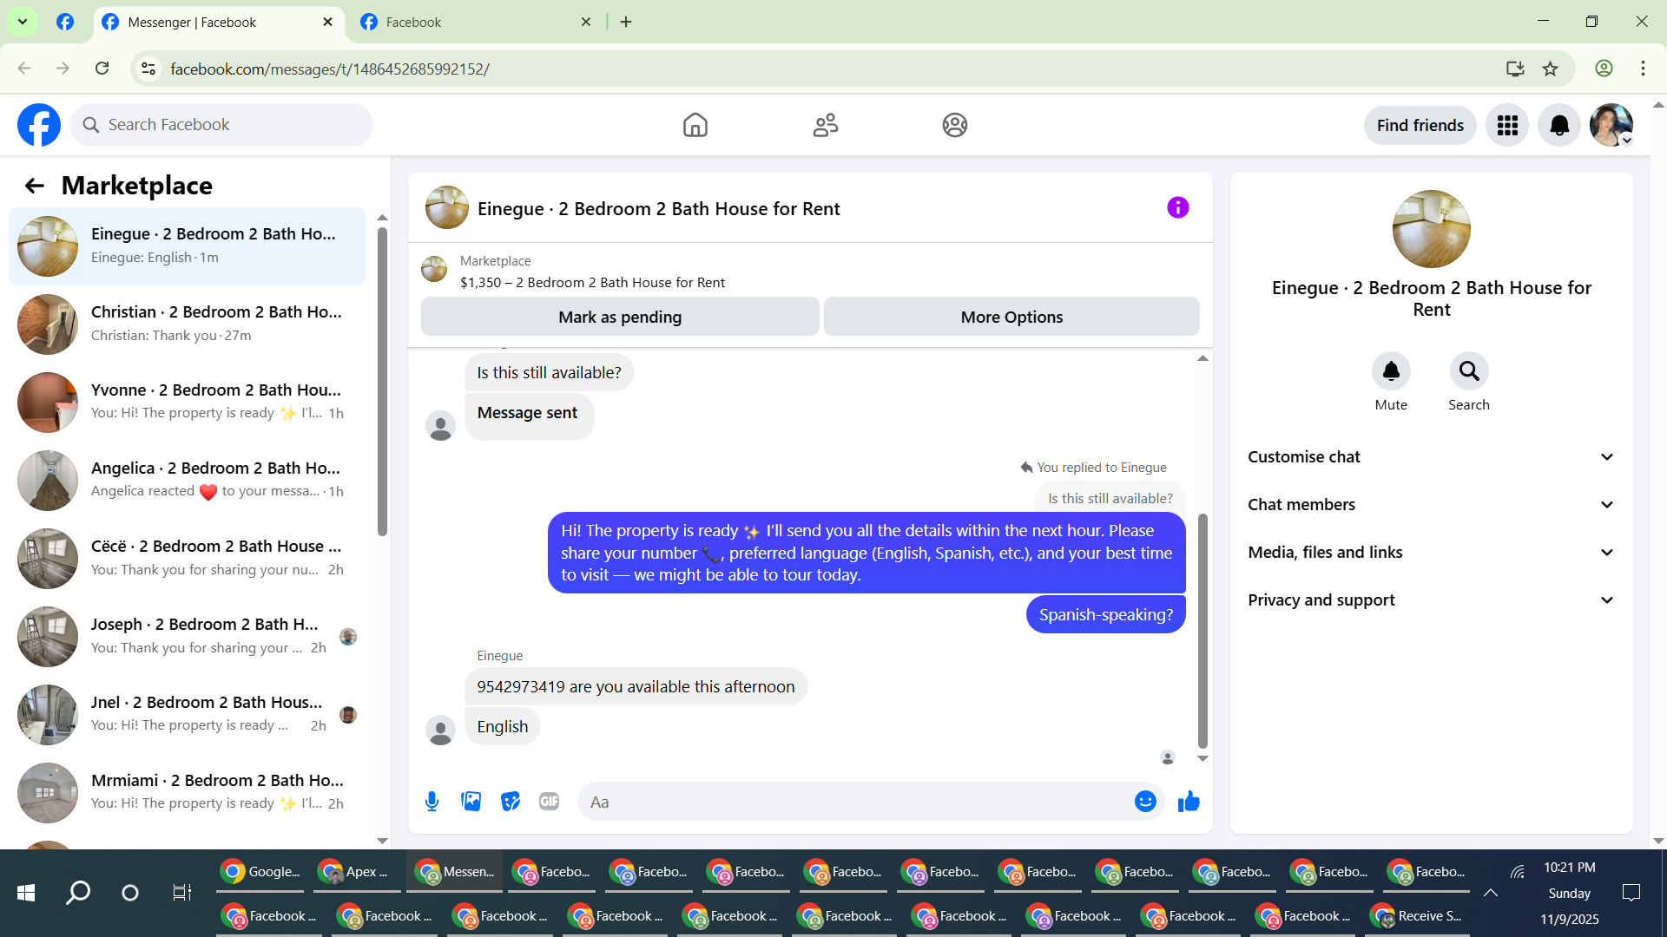Reload the page
Image resolution: width=1667 pixels, height=937 pixels.
[102, 69]
